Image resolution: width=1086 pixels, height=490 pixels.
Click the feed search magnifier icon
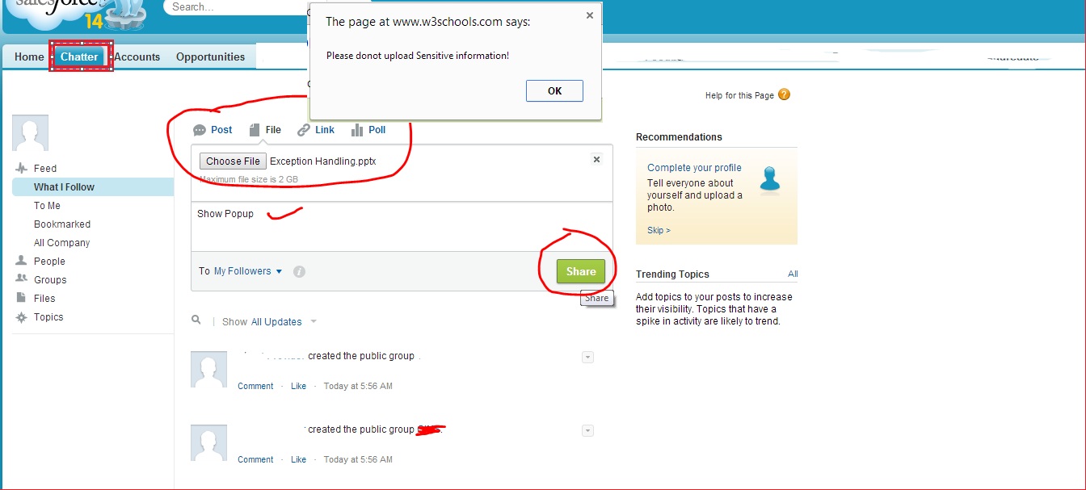(x=196, y=320)
